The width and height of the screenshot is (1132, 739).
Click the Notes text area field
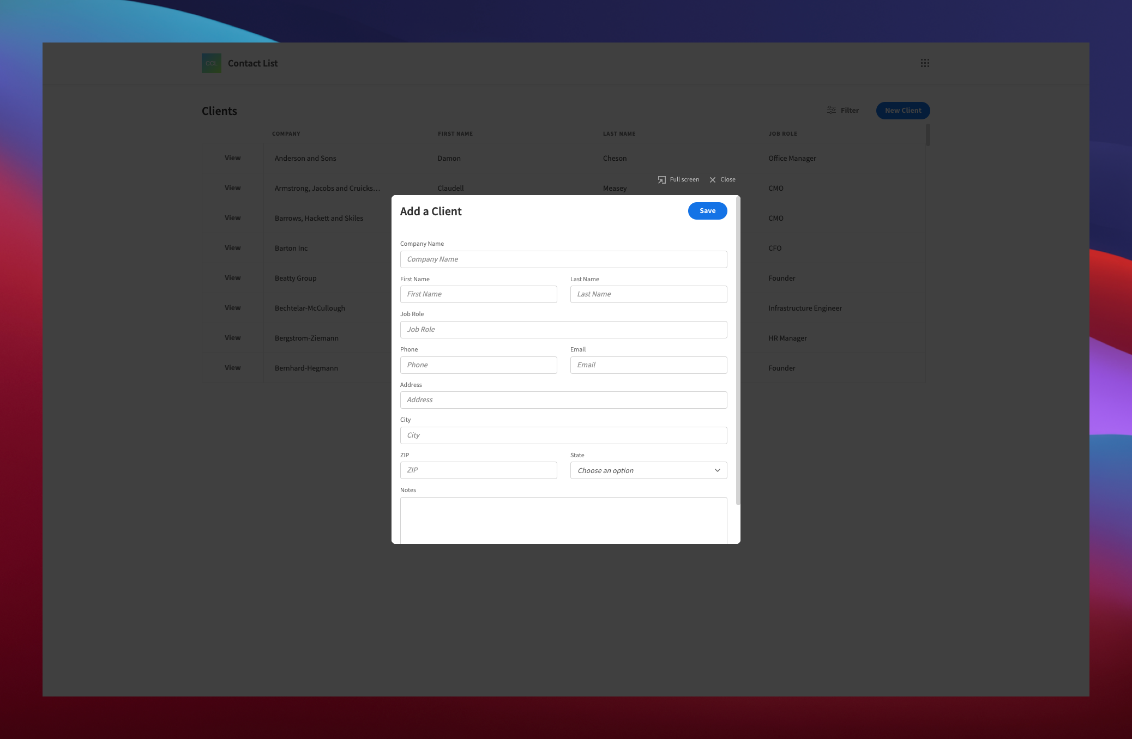[x=563, y=519]
